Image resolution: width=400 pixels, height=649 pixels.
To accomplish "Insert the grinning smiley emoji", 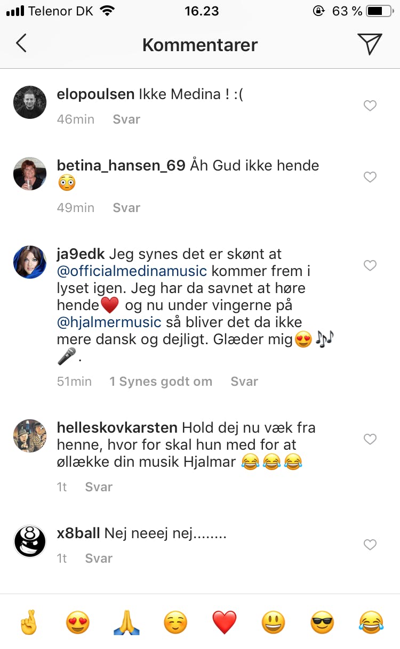I will 273,622.
